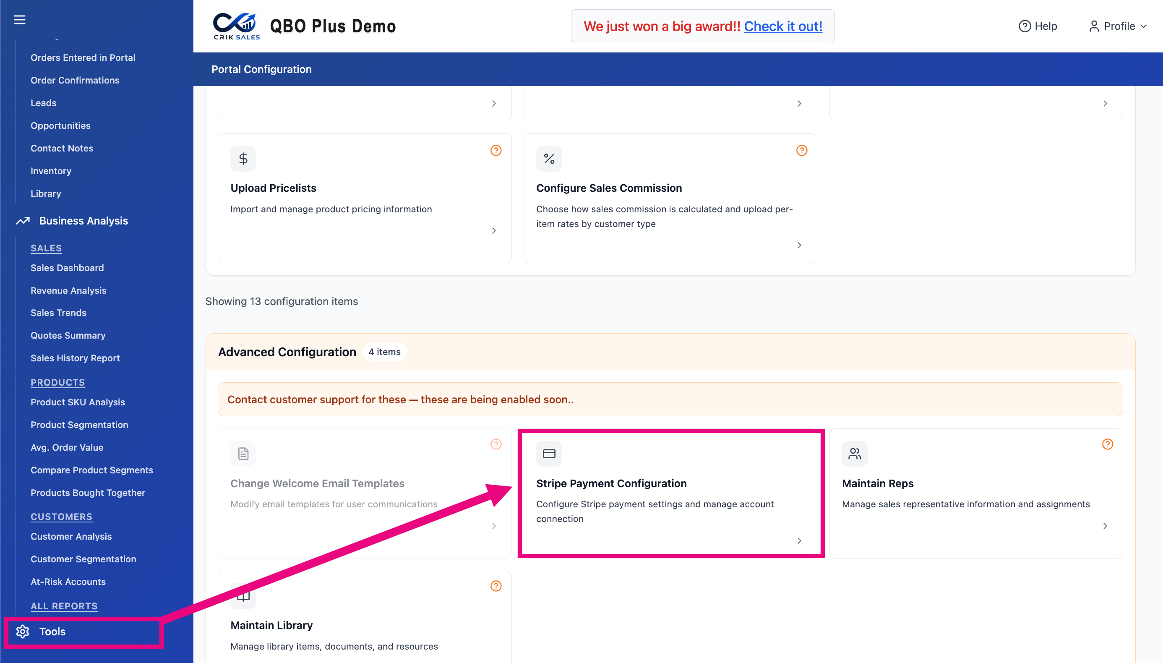
Task: Open help tip for Change Welcome Email Templates
Action: (x=495, y=444)
